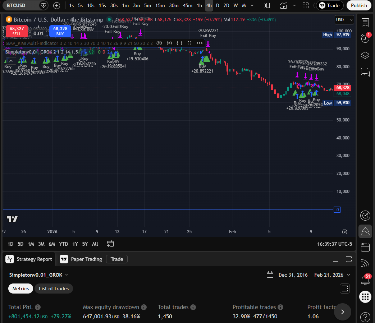
Task: Open the Indicators icon in the top toolbar
Action: tap(283, 6)
